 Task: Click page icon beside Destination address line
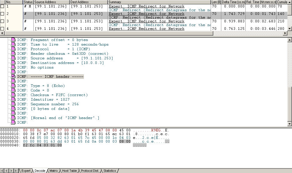click(x=13, y=63)
